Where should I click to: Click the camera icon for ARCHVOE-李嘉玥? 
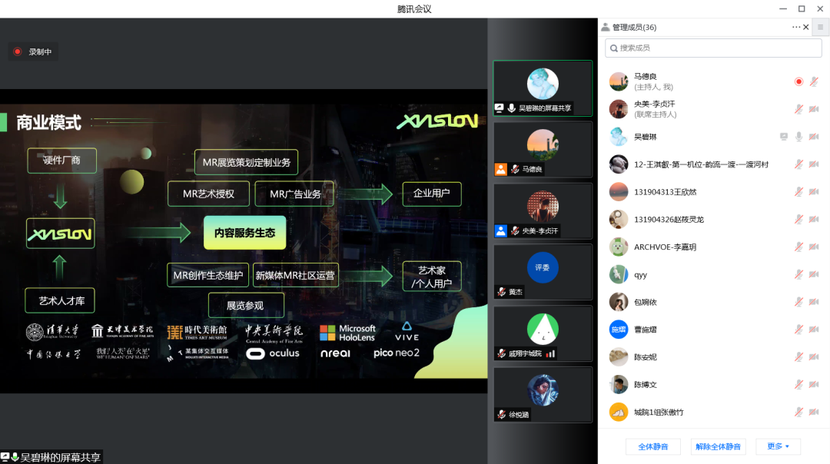(x=814, y=247)
